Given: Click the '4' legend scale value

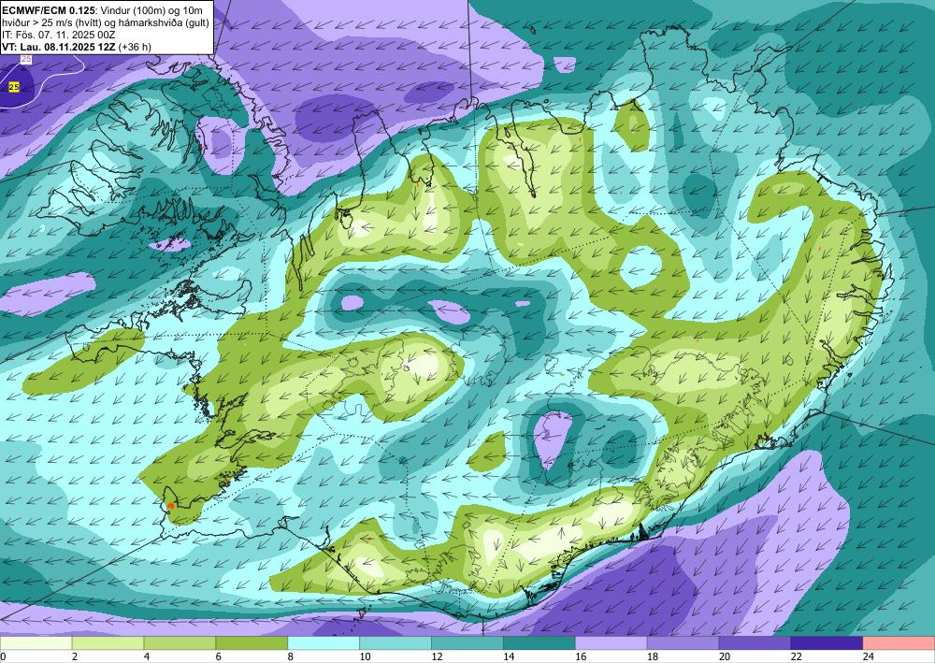Looking at the screenshot, I should 147,657.
